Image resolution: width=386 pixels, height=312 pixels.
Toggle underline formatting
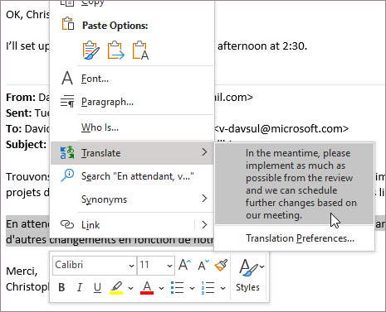pyautogui.click(x=97, y=288)
